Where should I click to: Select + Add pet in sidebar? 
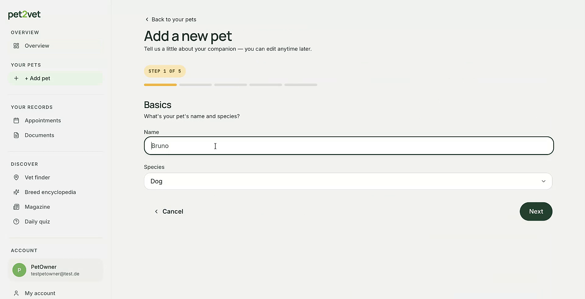(x=56, y=78)
